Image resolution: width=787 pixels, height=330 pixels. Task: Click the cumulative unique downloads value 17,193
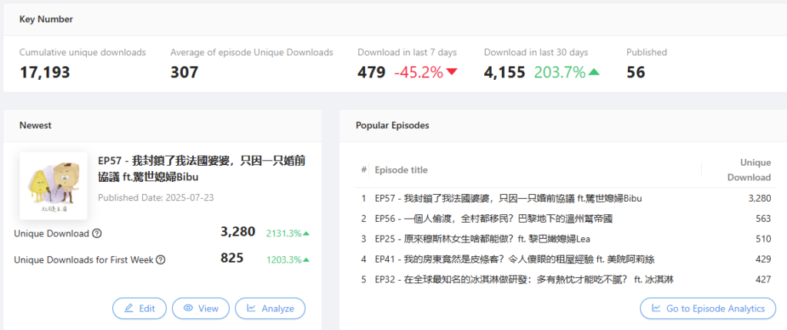(45, 73)
